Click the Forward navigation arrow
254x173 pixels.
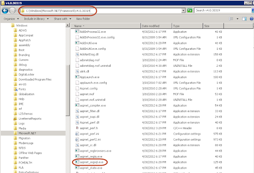tap(12, 11)
